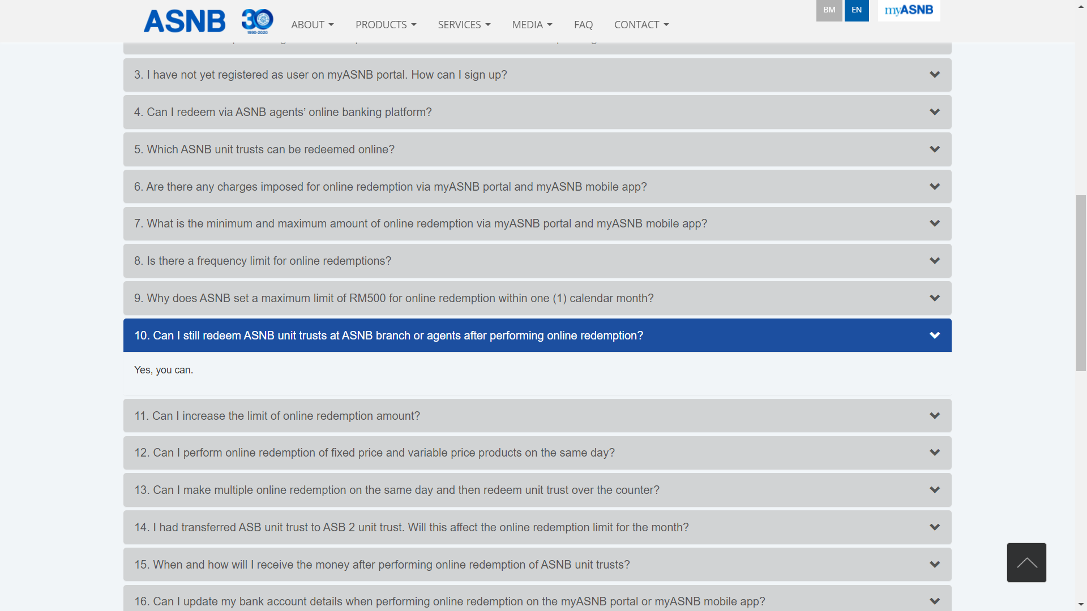Expand question 8 about frequency limit
Screen dimensions: 1087x611
pos(537,261)
